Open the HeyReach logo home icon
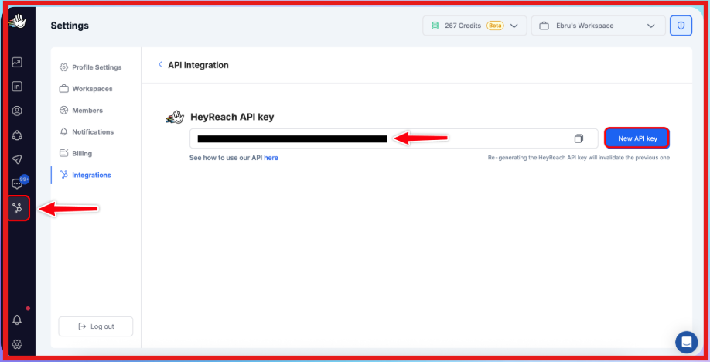Screen dimensions: 710x362 click(x=17, y=22)
